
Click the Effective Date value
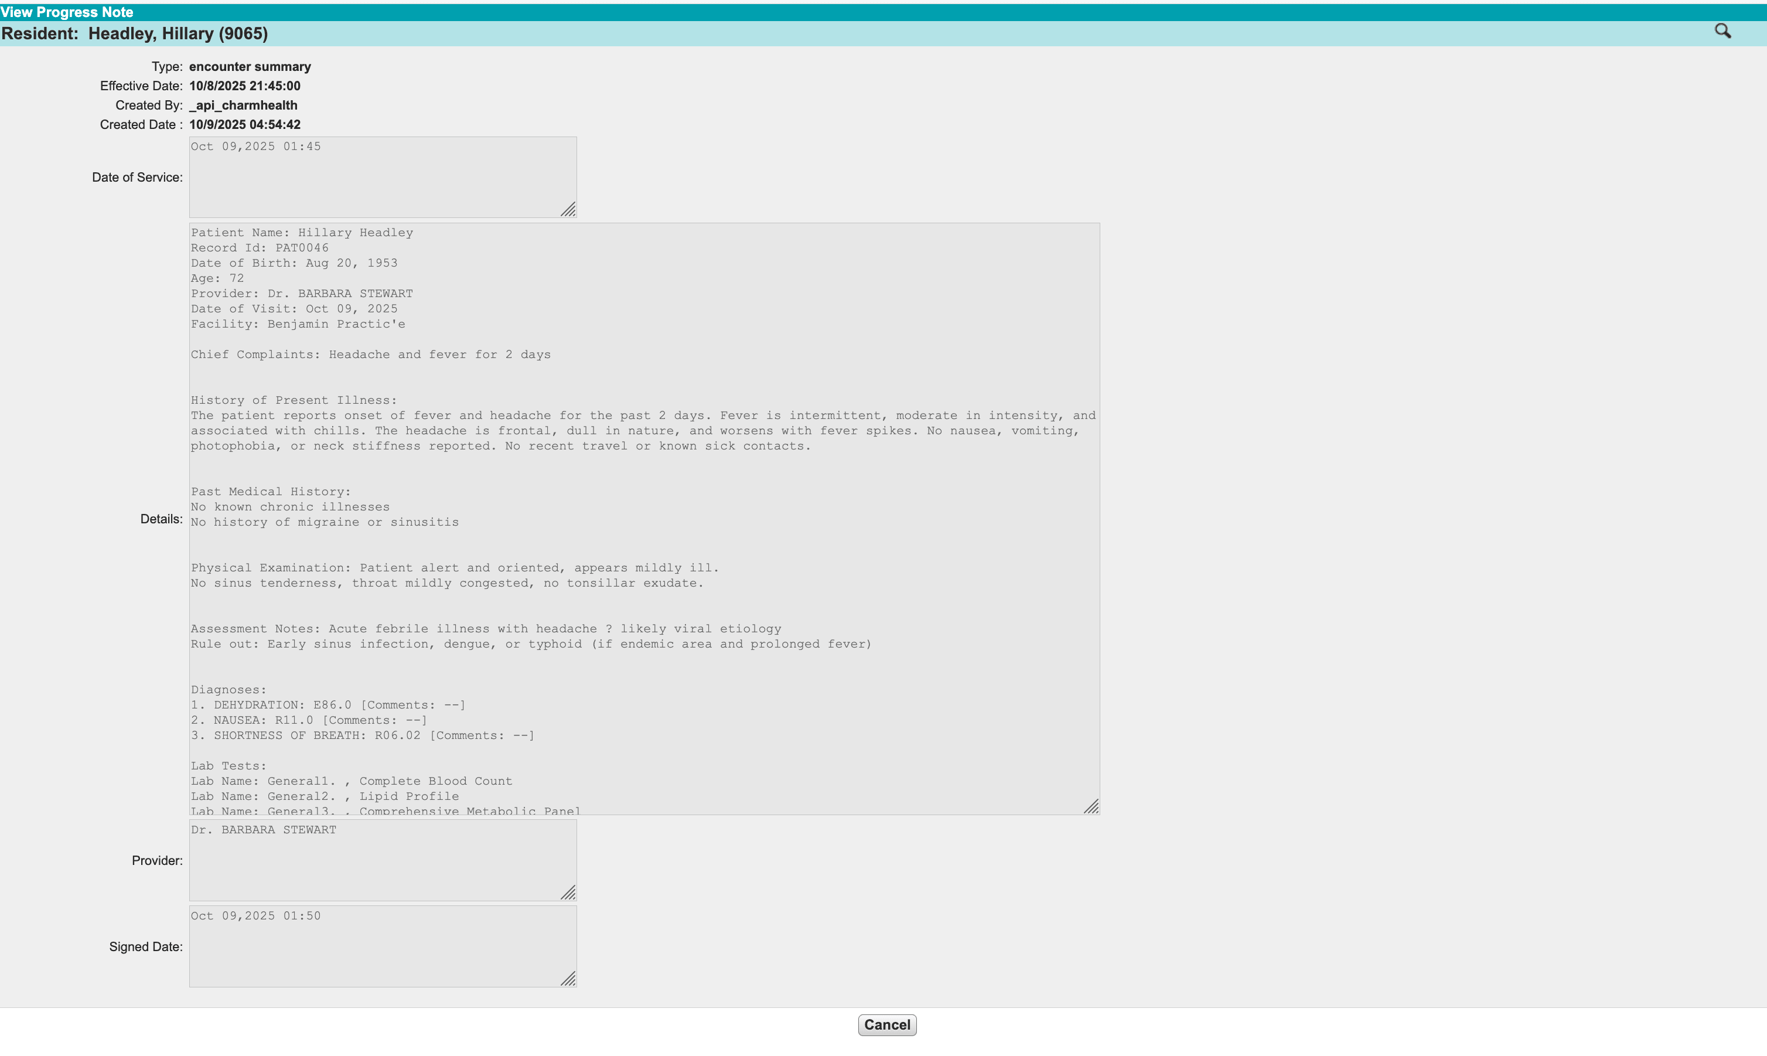(245, 86)
